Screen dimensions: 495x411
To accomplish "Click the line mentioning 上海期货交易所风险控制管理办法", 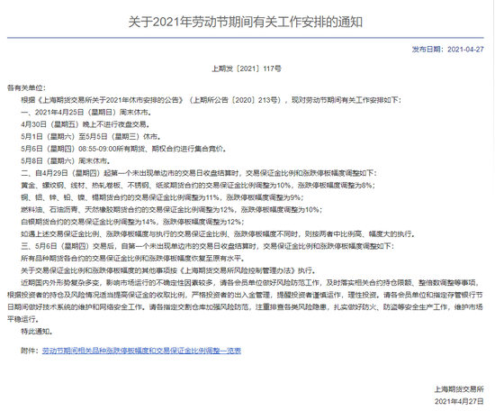I will [168, 270].
